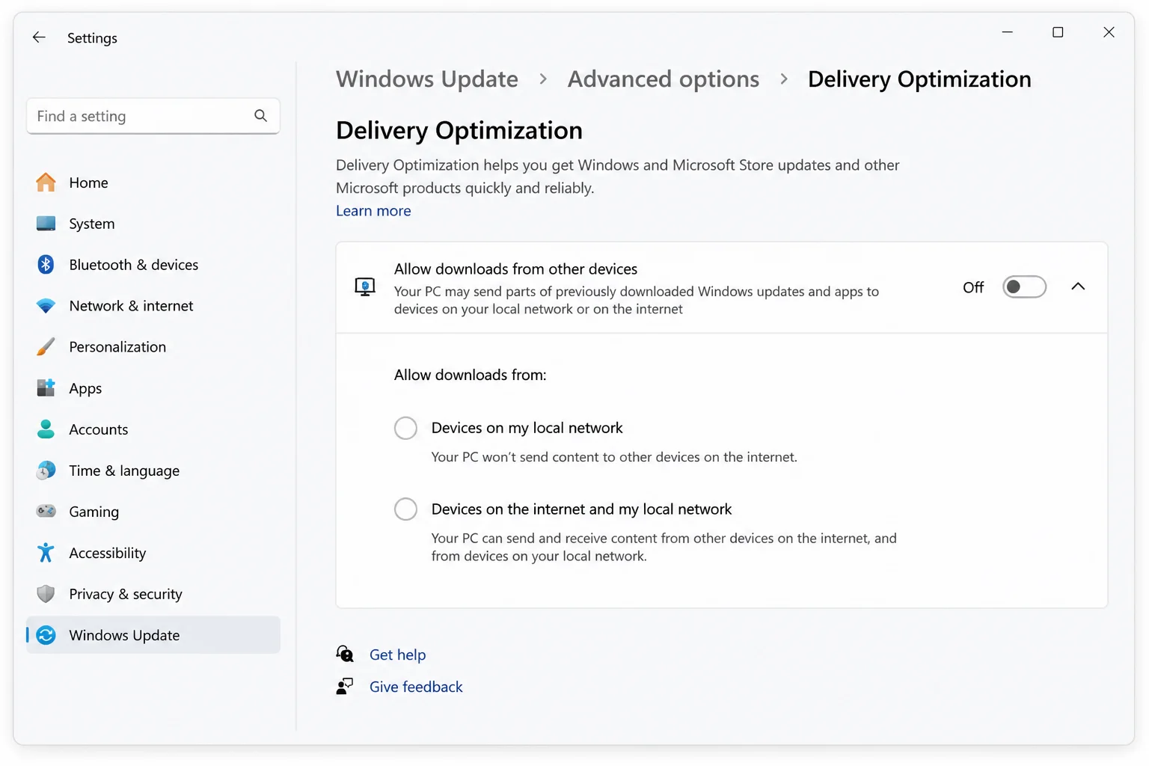Open the Privacy & security label
Image resolution: width=1149 pixels, height=766 pixels.
coord(126,594)
